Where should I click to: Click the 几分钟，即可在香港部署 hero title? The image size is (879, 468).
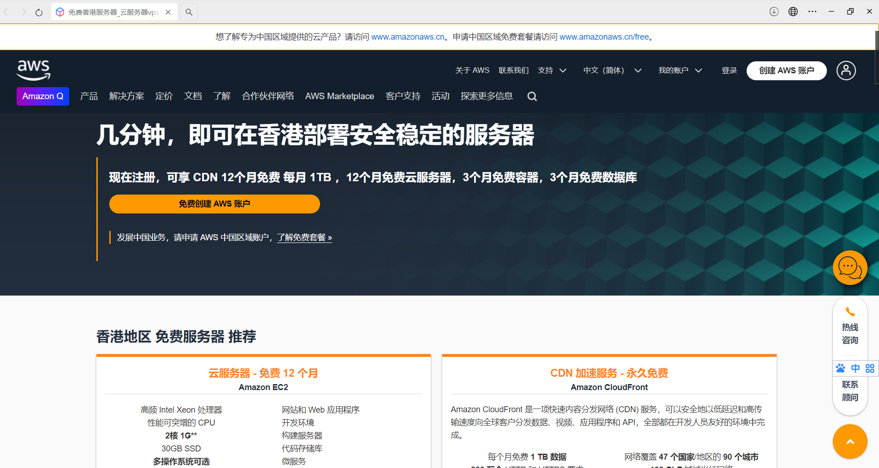pos(315,135)
